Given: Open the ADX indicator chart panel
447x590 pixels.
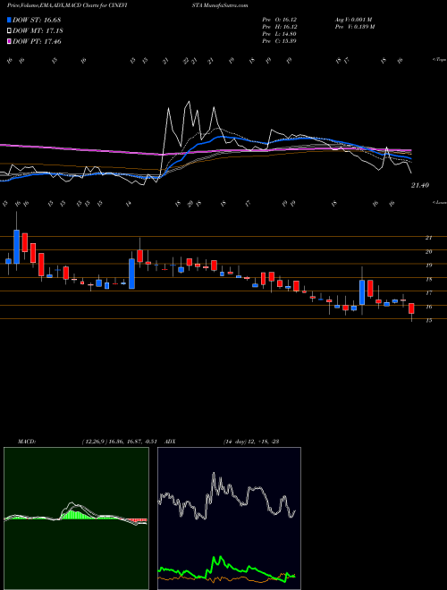Looking at the screenshot, I should (229, 518).
